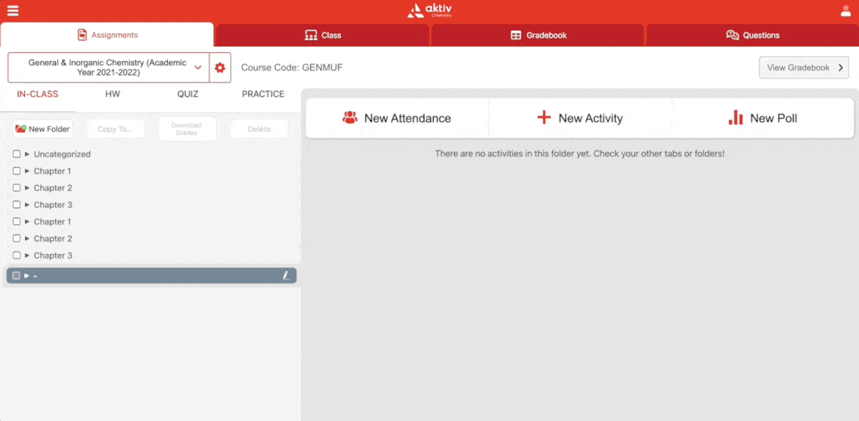
Task: Check the Uncategorized folder checkbox
Action: click(x=16, y=154)
